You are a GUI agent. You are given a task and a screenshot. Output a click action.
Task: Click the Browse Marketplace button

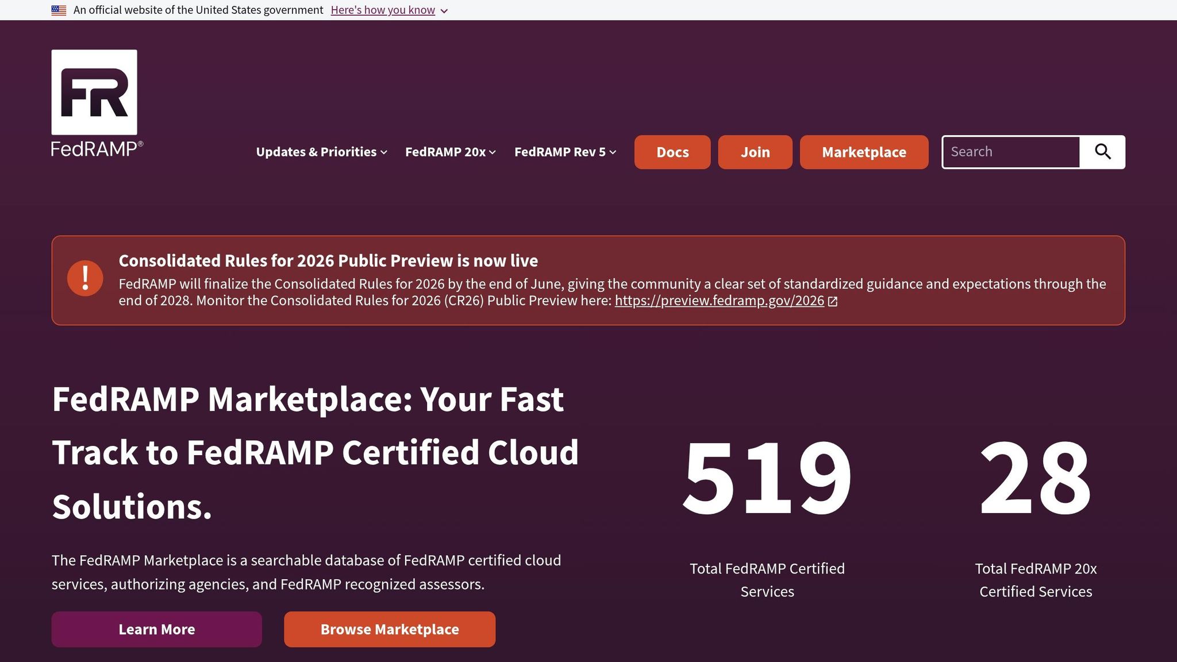tap(390, 629)
